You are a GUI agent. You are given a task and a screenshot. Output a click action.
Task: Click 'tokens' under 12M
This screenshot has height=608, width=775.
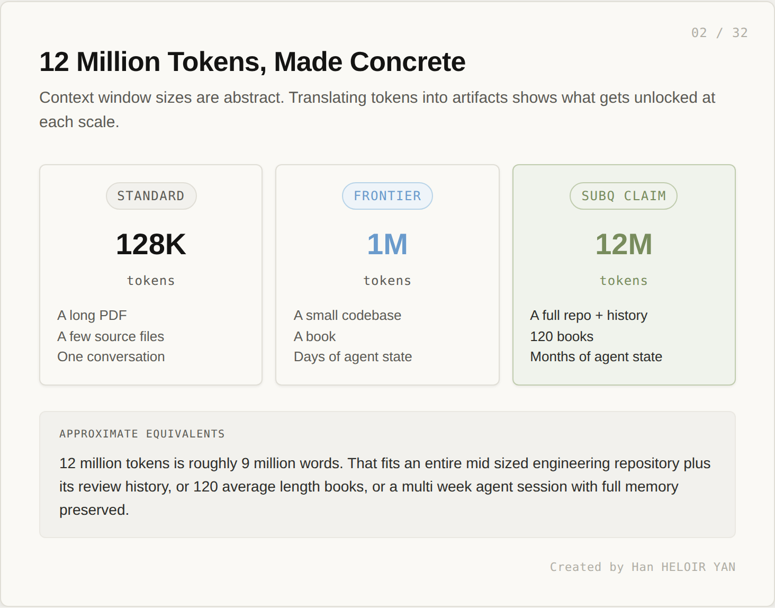click(x=624, y=281)
